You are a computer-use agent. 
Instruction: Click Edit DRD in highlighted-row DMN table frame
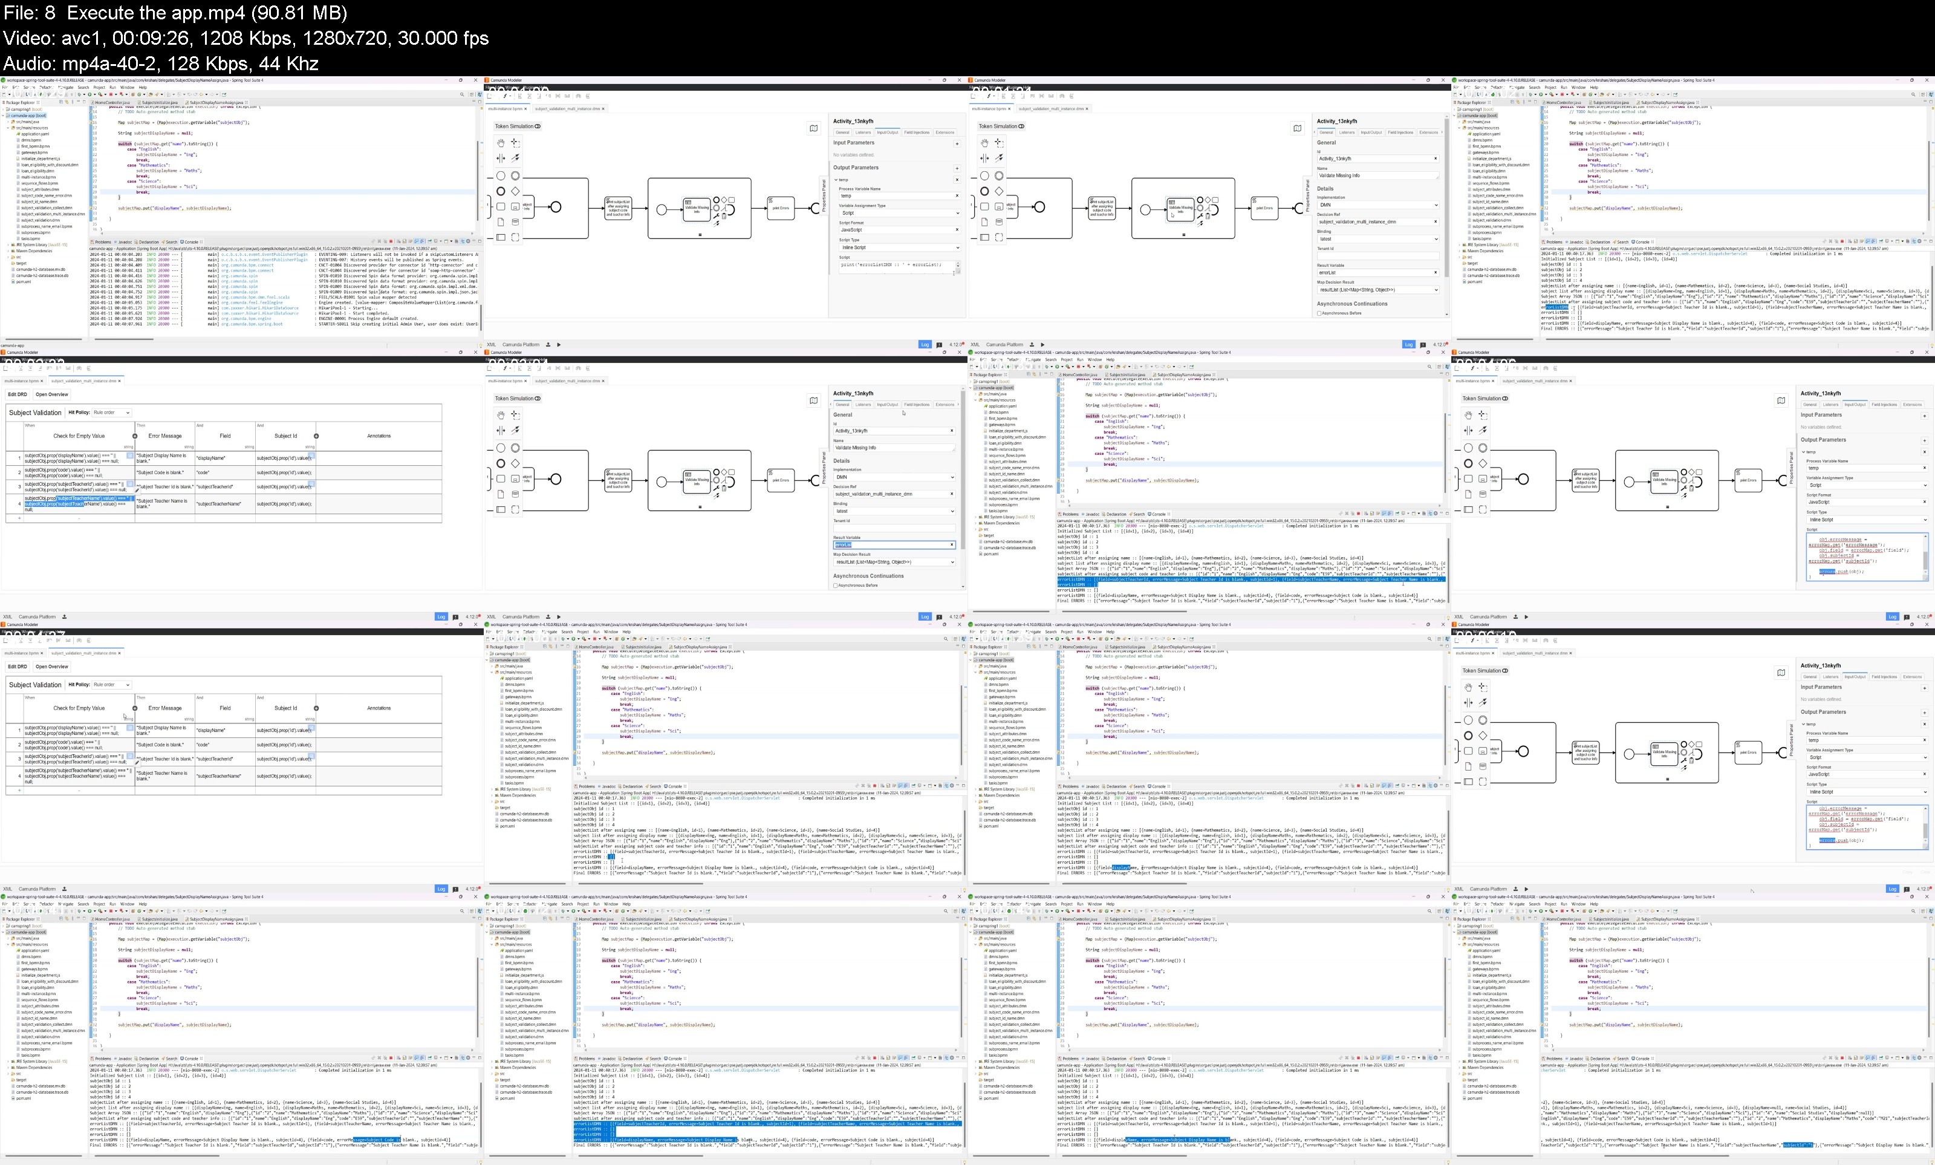(x=18, y=395)
